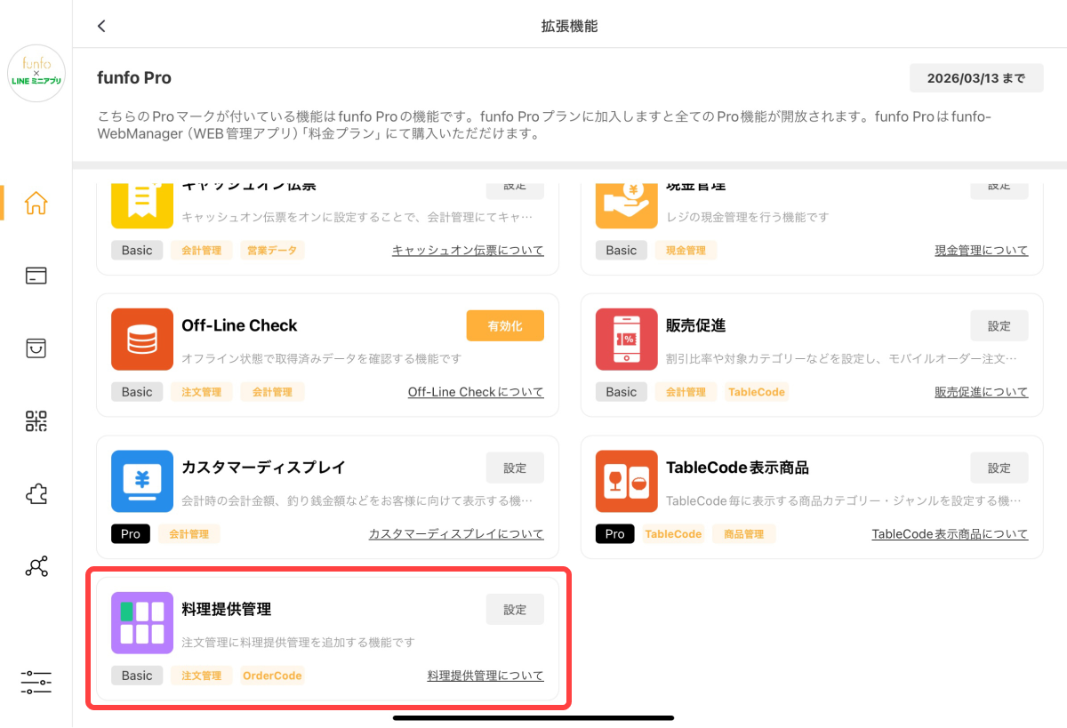Image resolution: width=1067 pixels, height=728 pixels.
Task: Click the 料理提供管理 card title
Action: pos(227,610)
